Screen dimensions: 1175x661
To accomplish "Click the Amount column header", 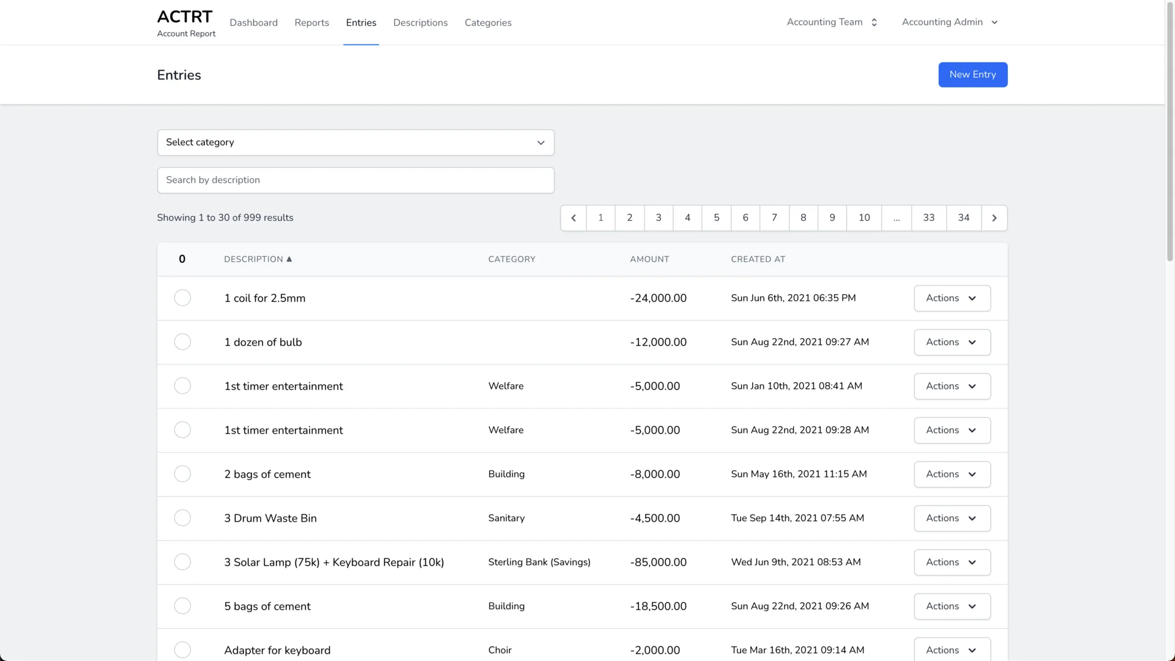I will pos(649,259).
